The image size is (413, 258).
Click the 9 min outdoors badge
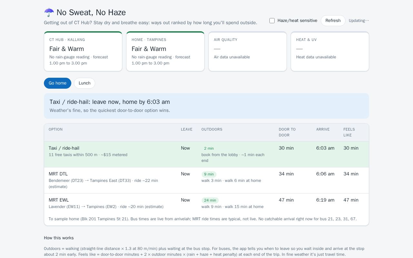[209, 174]
